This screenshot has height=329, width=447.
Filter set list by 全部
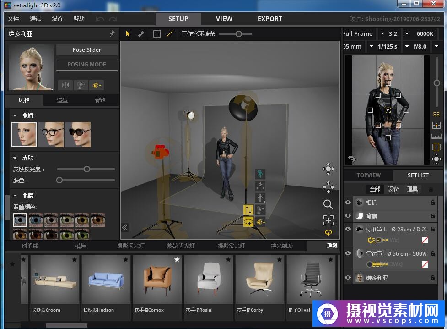click(x=375, y=189)
